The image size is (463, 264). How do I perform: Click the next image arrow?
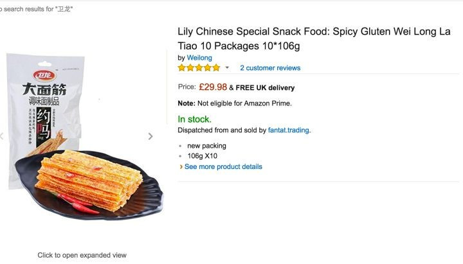point(150,136)
